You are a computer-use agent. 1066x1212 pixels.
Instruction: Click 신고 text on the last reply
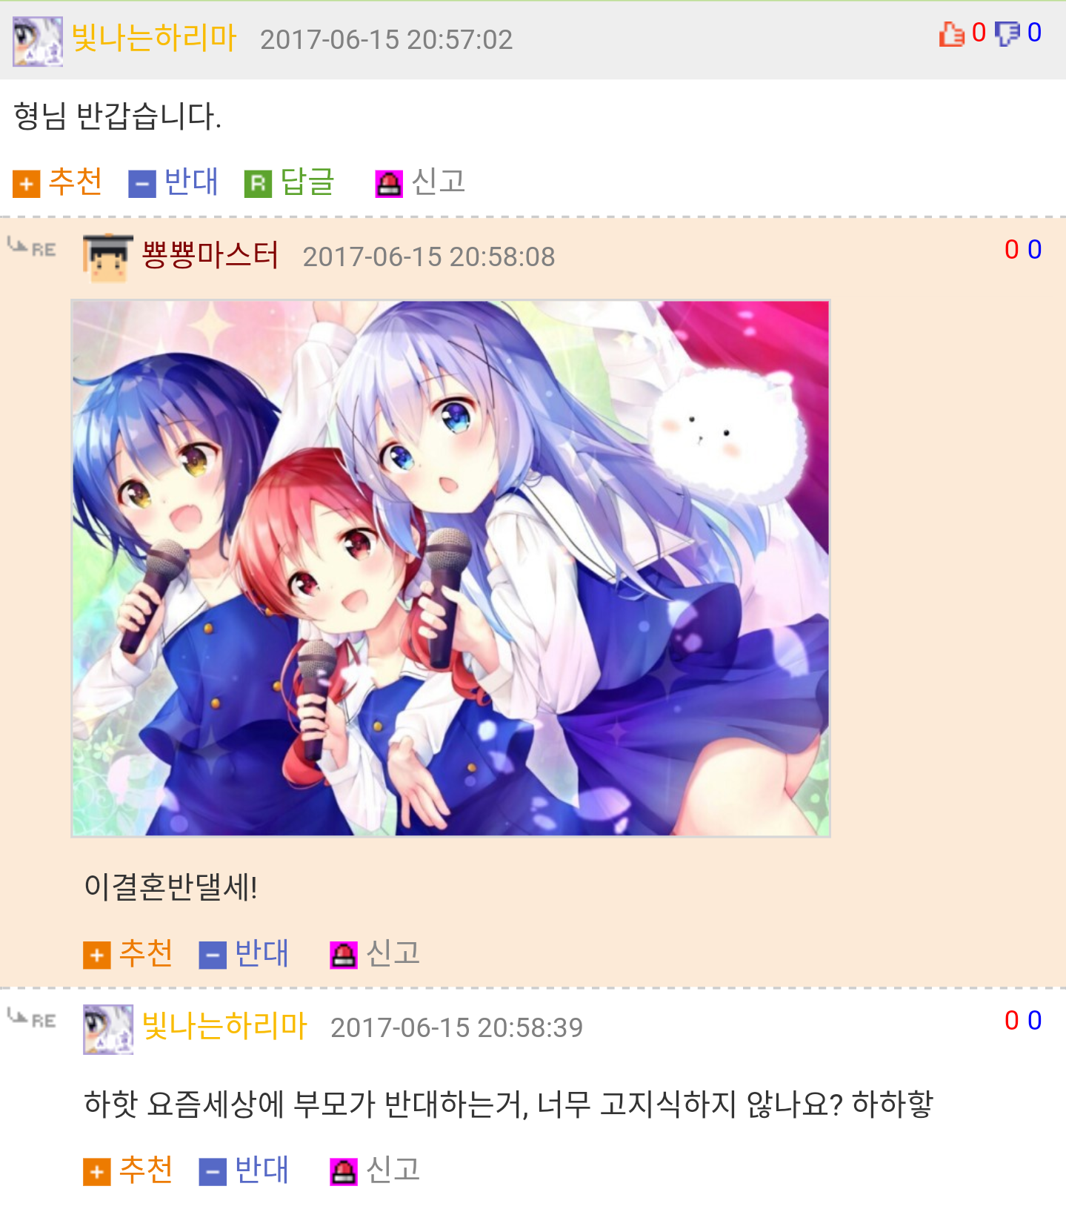393,1170
